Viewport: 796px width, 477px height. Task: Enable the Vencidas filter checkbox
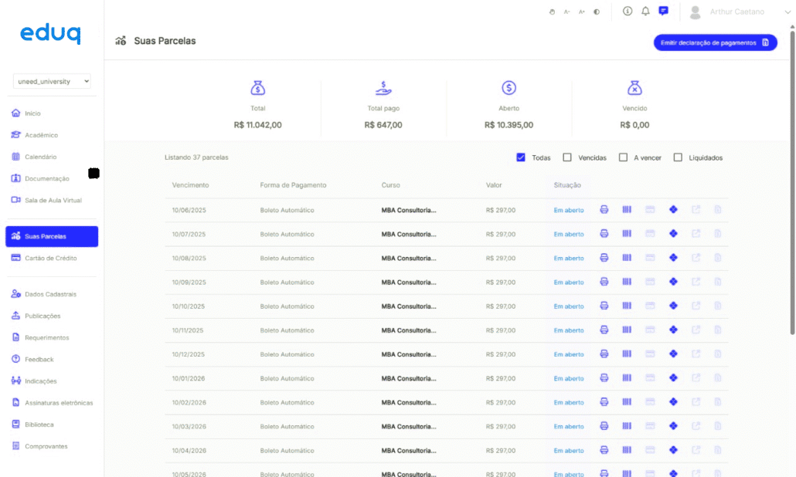(567, 157)
